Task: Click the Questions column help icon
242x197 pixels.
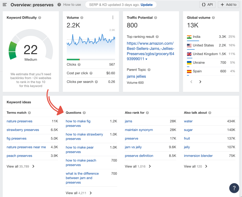Action: click(84, 113)
